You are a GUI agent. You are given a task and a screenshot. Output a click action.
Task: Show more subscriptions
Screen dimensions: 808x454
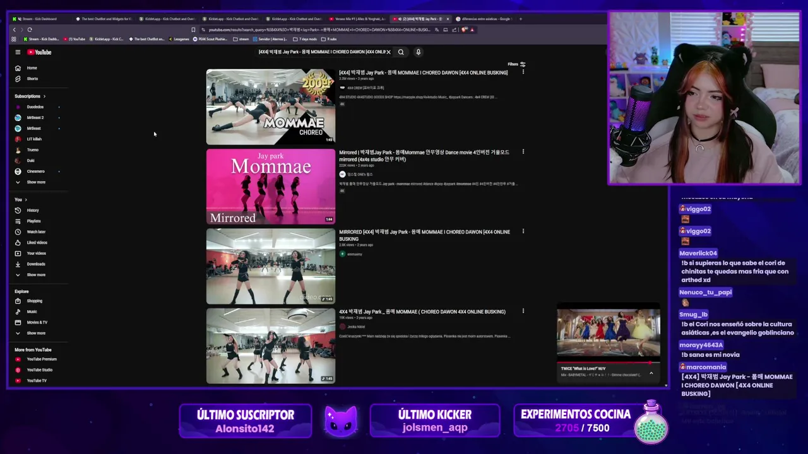[30, 182]
